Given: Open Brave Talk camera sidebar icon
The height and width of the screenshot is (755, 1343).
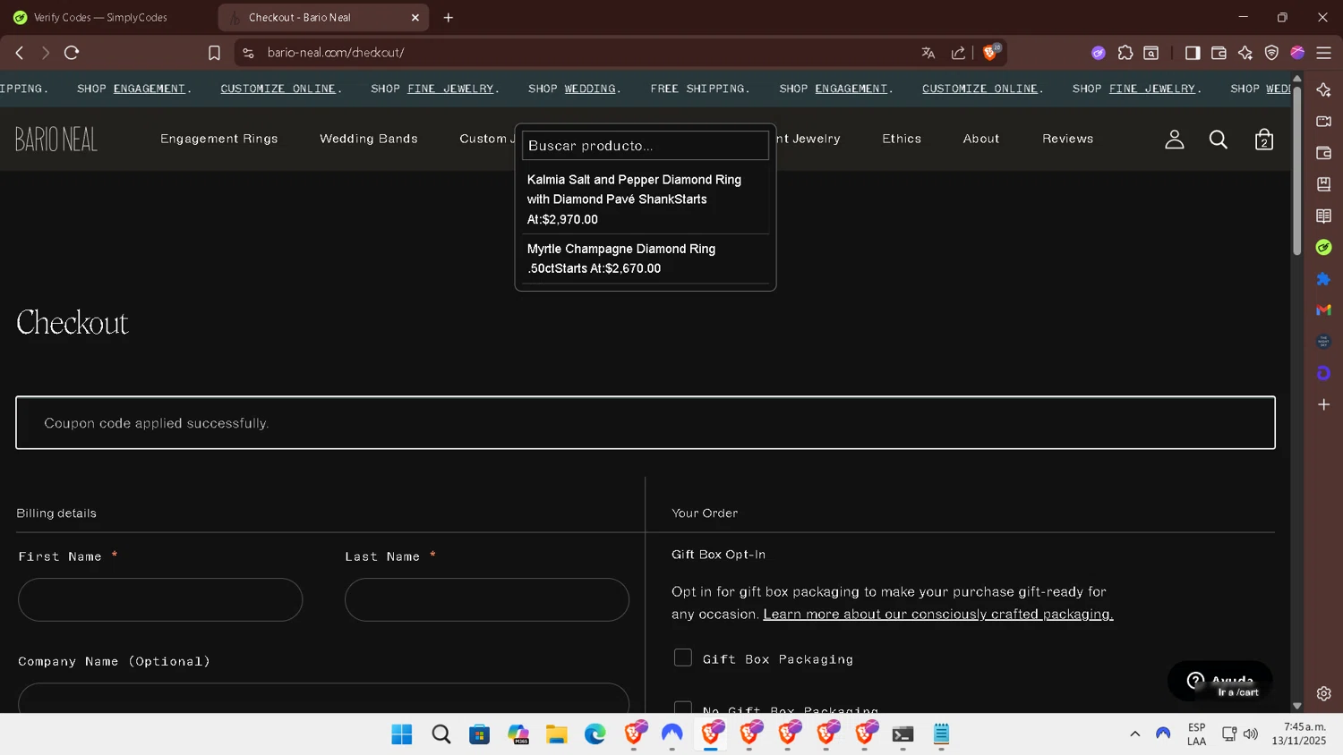Looking at the screenshot, I should tap(1323, 121).
